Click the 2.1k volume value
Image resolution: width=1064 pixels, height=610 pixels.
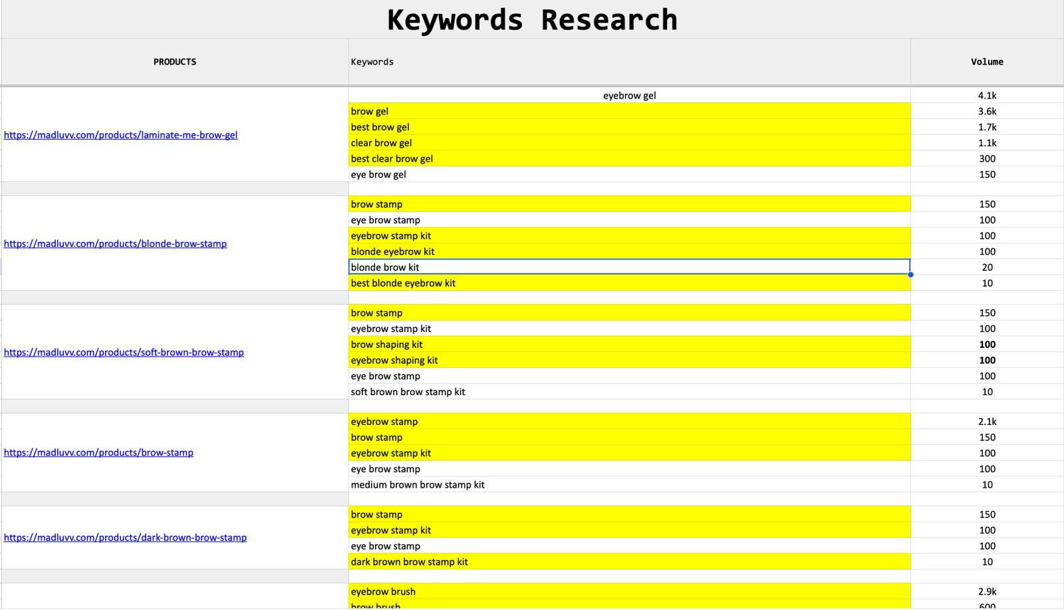point(987,422)
